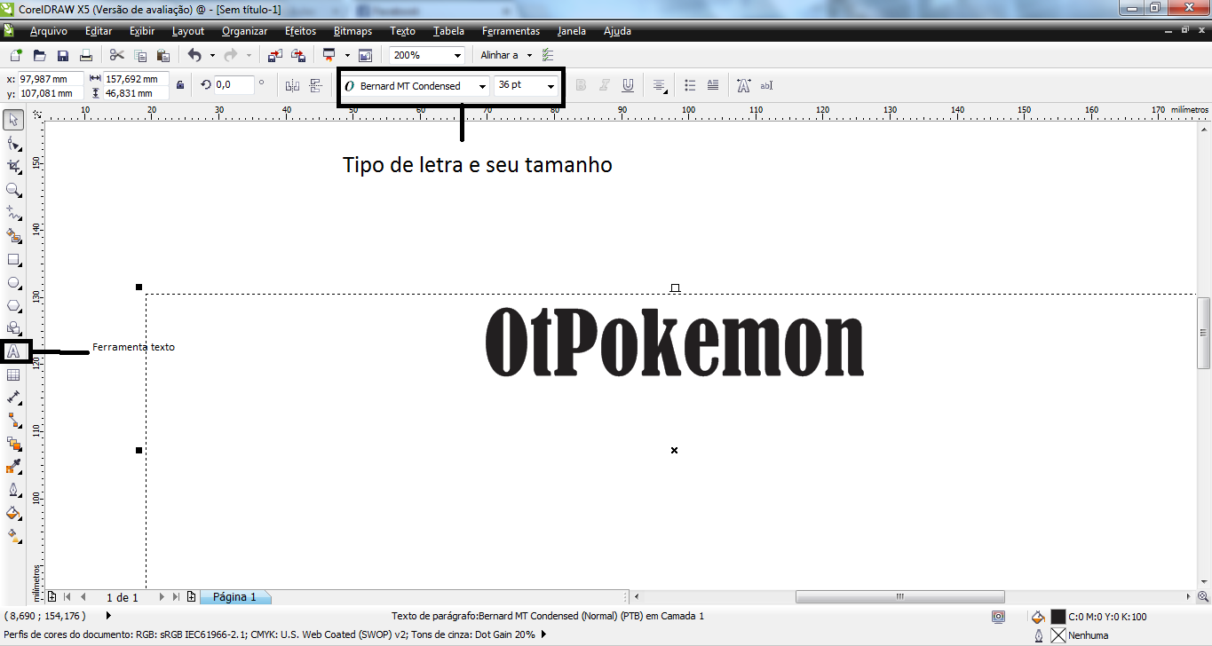1212x646 pixels.
Task: Click the fill color swatch in status bar
Action: 1058,616
